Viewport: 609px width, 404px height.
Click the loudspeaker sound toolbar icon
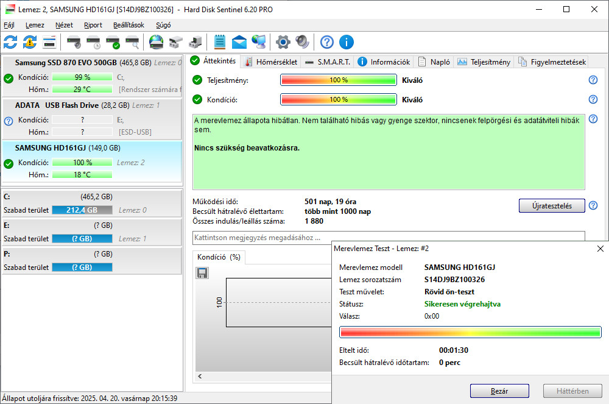point(302,42)
